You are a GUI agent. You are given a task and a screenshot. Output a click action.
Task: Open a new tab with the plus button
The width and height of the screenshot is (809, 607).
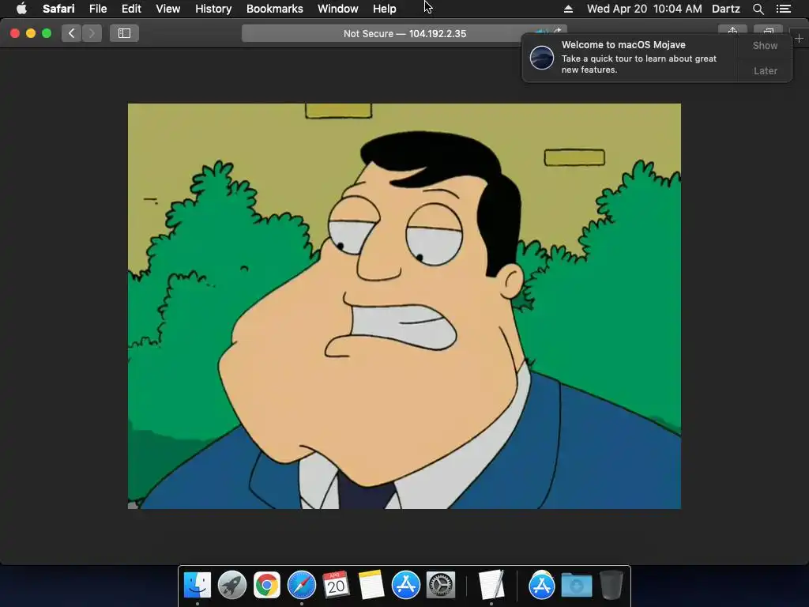click(799, 38)
